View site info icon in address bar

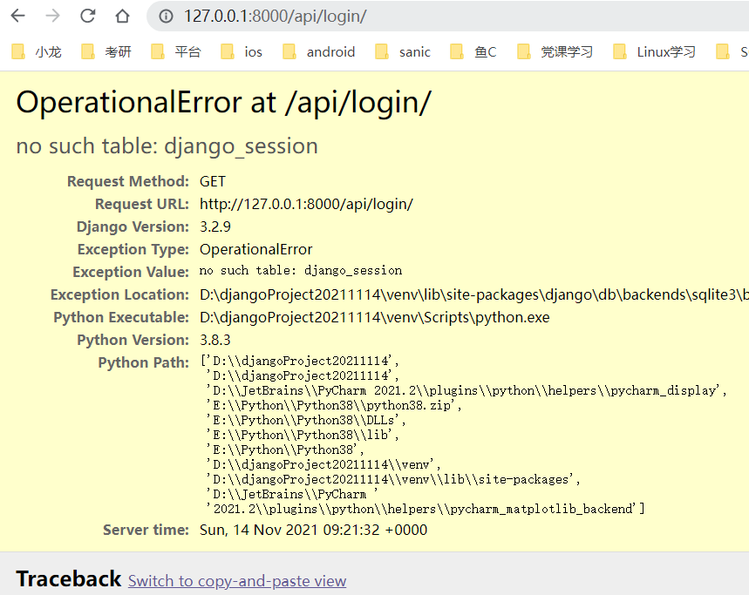(x=166, y=17)
